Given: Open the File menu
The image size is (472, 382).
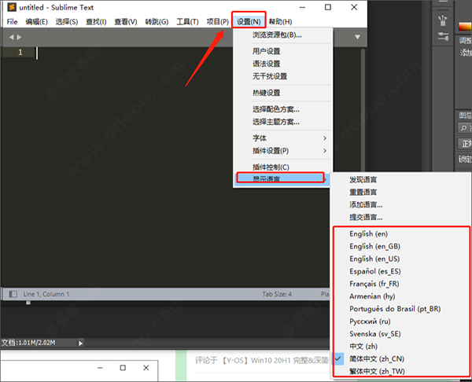Looking at the screenshot, I should 12,22.
